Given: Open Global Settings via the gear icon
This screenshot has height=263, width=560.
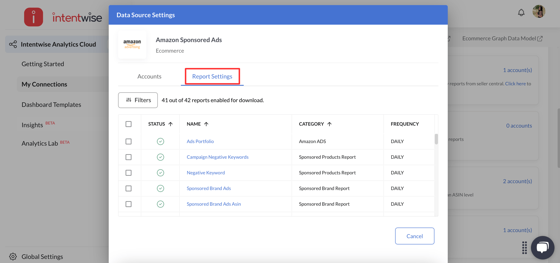Looking at the screenshot, I should click(x=12, y=256).
